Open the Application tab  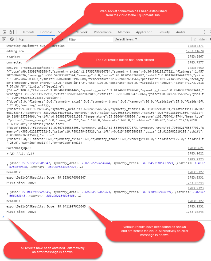144,32
